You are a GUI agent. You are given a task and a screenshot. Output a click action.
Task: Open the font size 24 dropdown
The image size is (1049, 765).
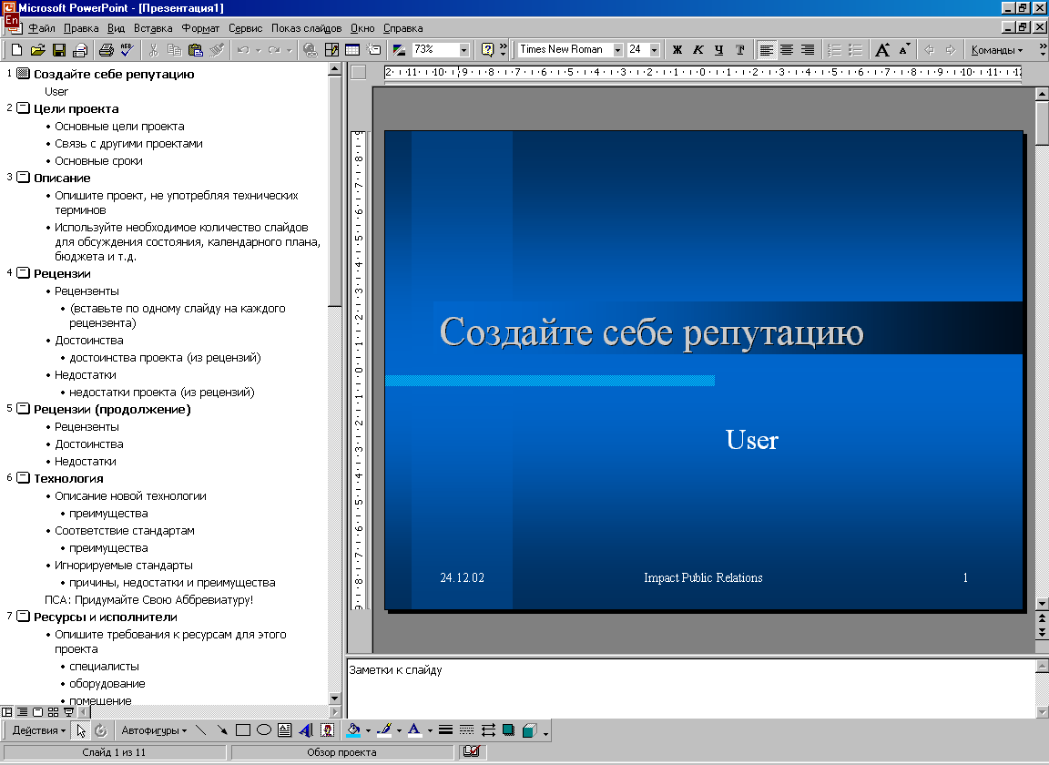tap(655, 49)
